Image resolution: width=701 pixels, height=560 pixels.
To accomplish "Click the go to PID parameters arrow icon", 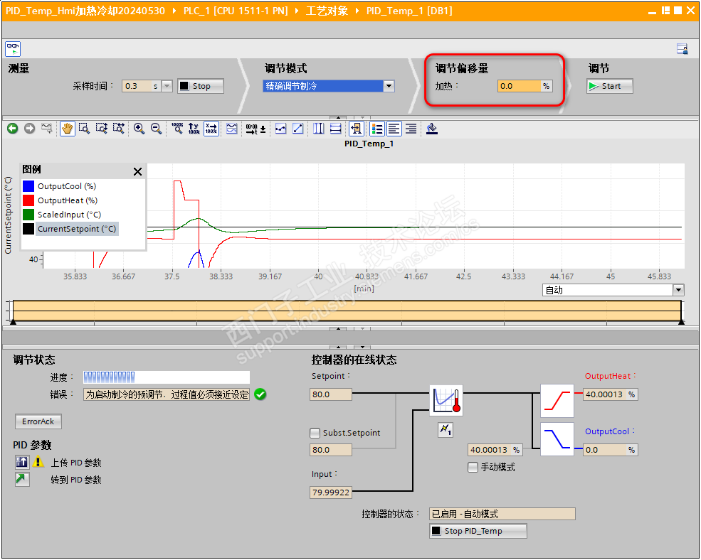I will point(22,479).
